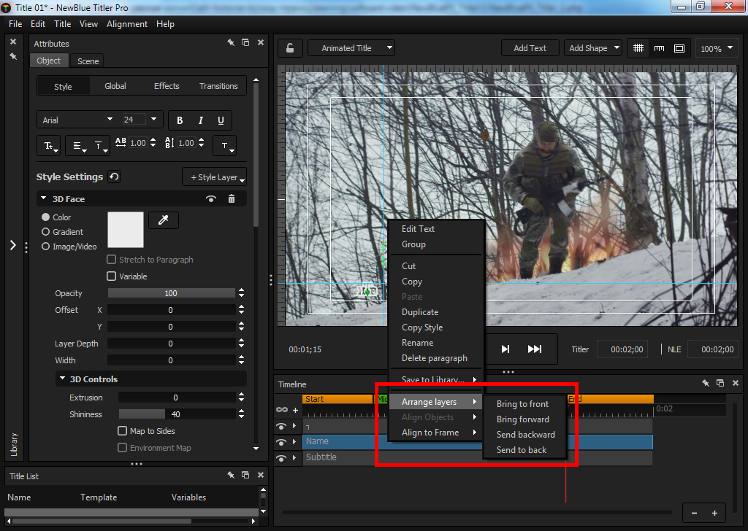This screenshot has height=531, width=748.
Task: Toggle the grid overlay icon
Action: point(638,48)
